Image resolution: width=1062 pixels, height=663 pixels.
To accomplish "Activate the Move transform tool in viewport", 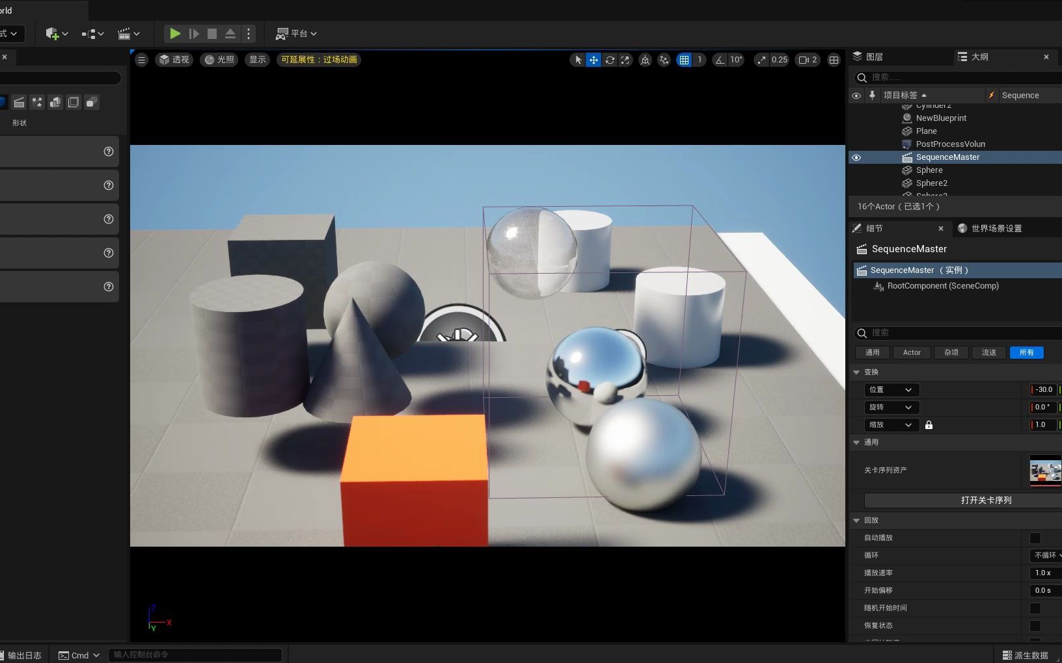I will pos(593,59).
